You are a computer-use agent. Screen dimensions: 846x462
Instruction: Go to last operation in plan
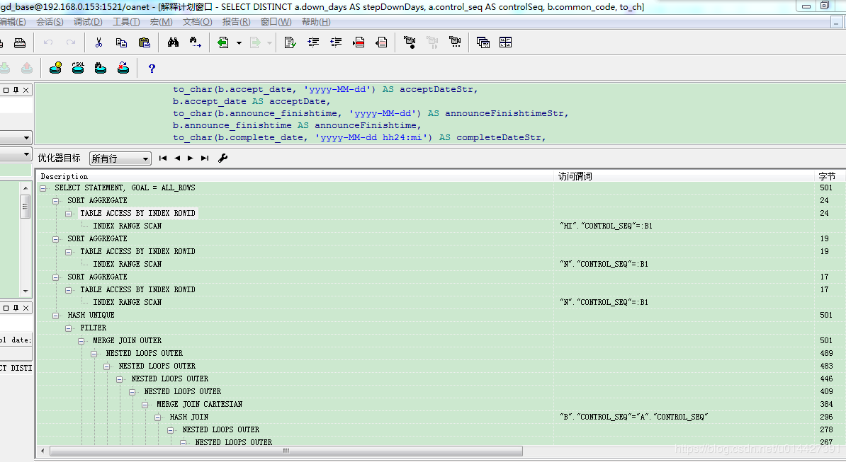(205, 158)
